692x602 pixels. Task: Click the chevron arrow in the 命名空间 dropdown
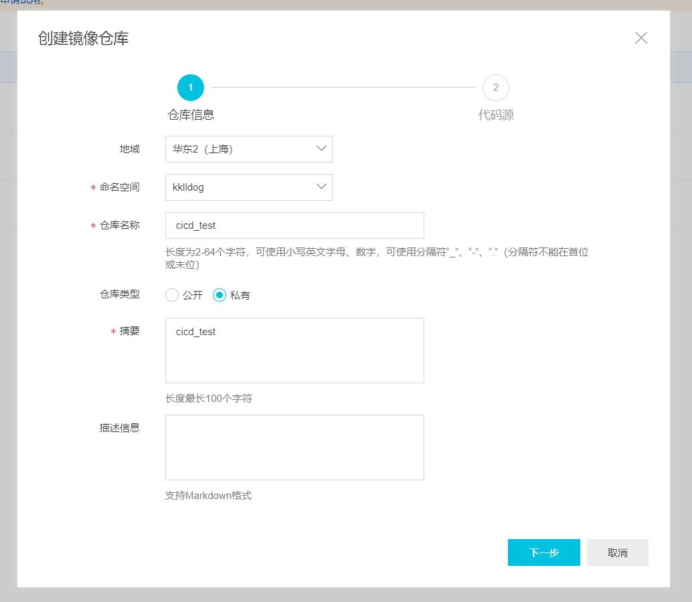[x=321, y=187]
